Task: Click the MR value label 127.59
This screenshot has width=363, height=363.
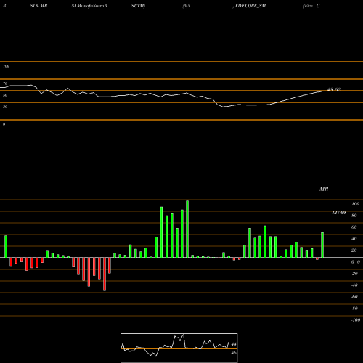Action: pyautogui.click(x=339, y=213)
